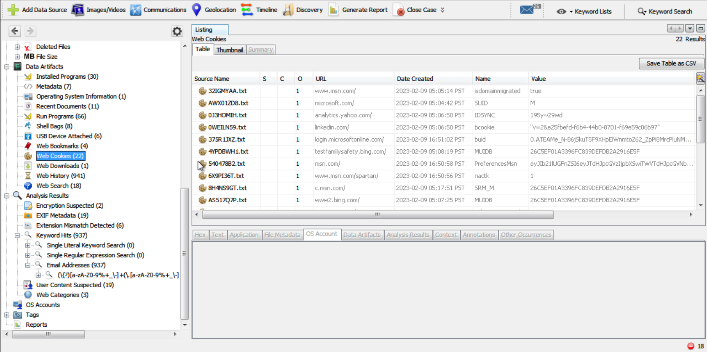707x352 pixels.
Task: Expand toolbar overflow chevron next to Close Case
Action: pyautogui.click(x=442, y=10)
